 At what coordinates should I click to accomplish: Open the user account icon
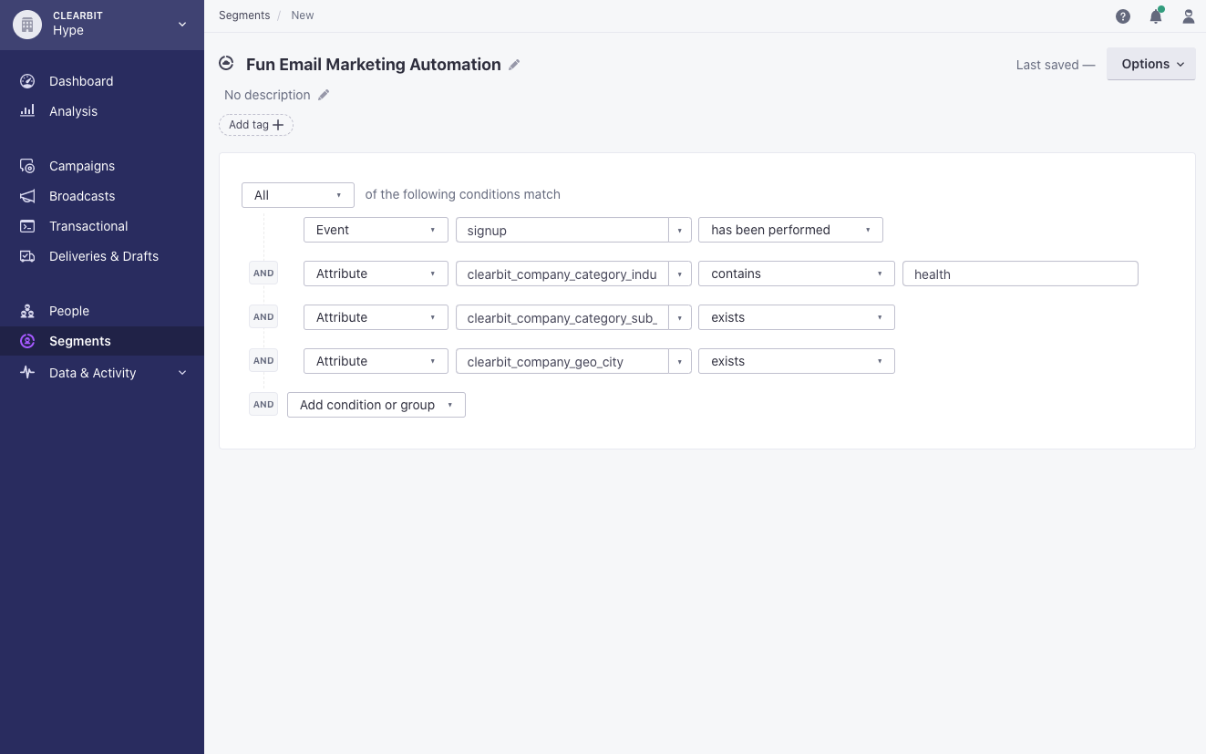pyautogui.click(x=1189, y=16)
